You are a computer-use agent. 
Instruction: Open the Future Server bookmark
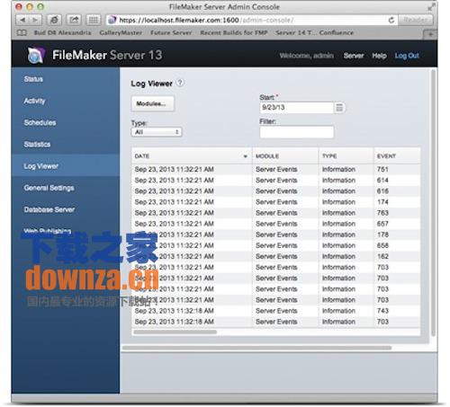pyautogui.click(x=171, y=32)
